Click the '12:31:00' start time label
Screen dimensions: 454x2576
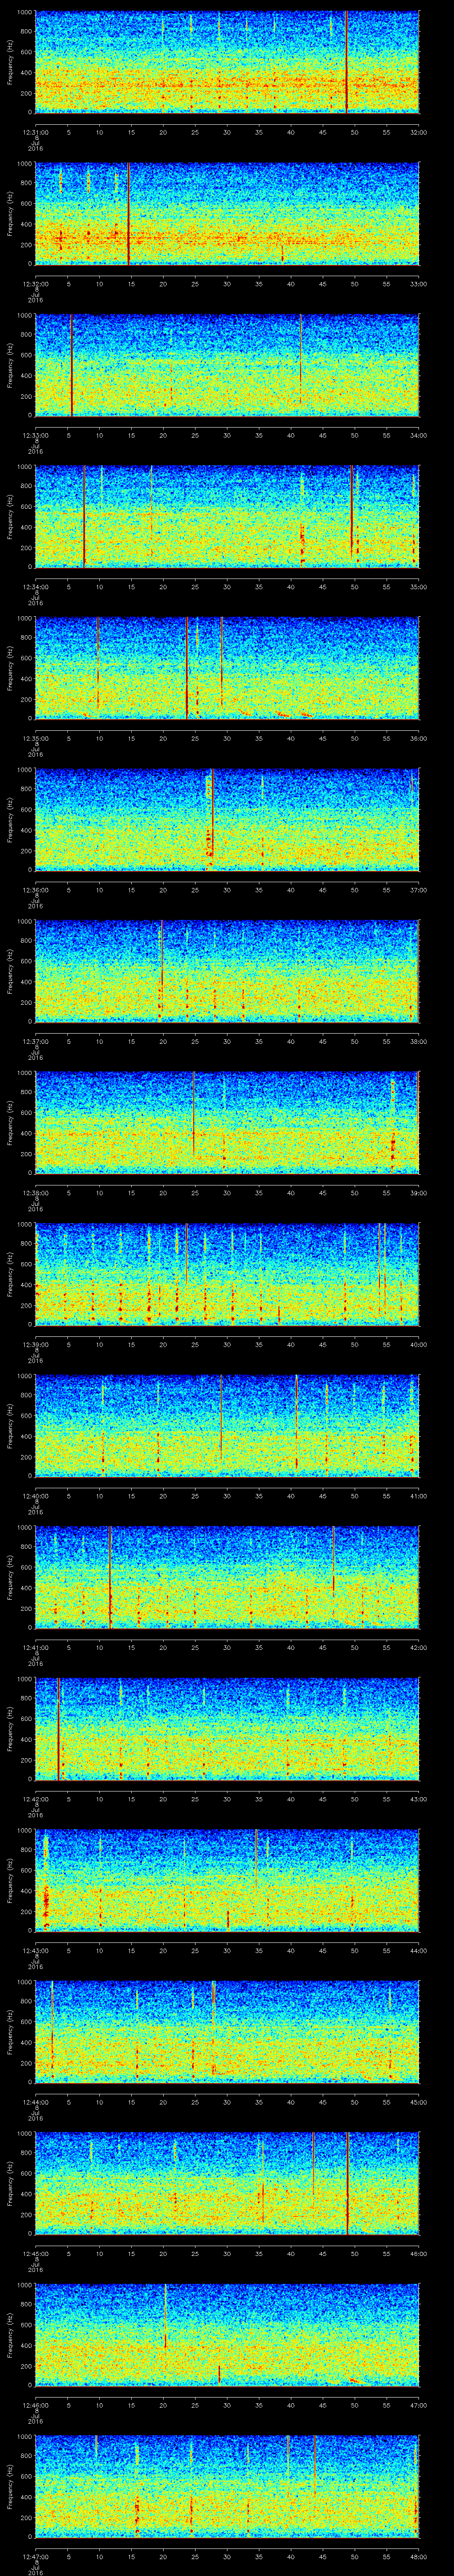36,132
